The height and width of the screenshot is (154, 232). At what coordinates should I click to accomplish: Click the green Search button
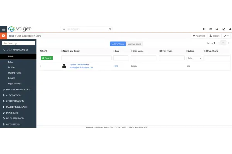[47, 58]
